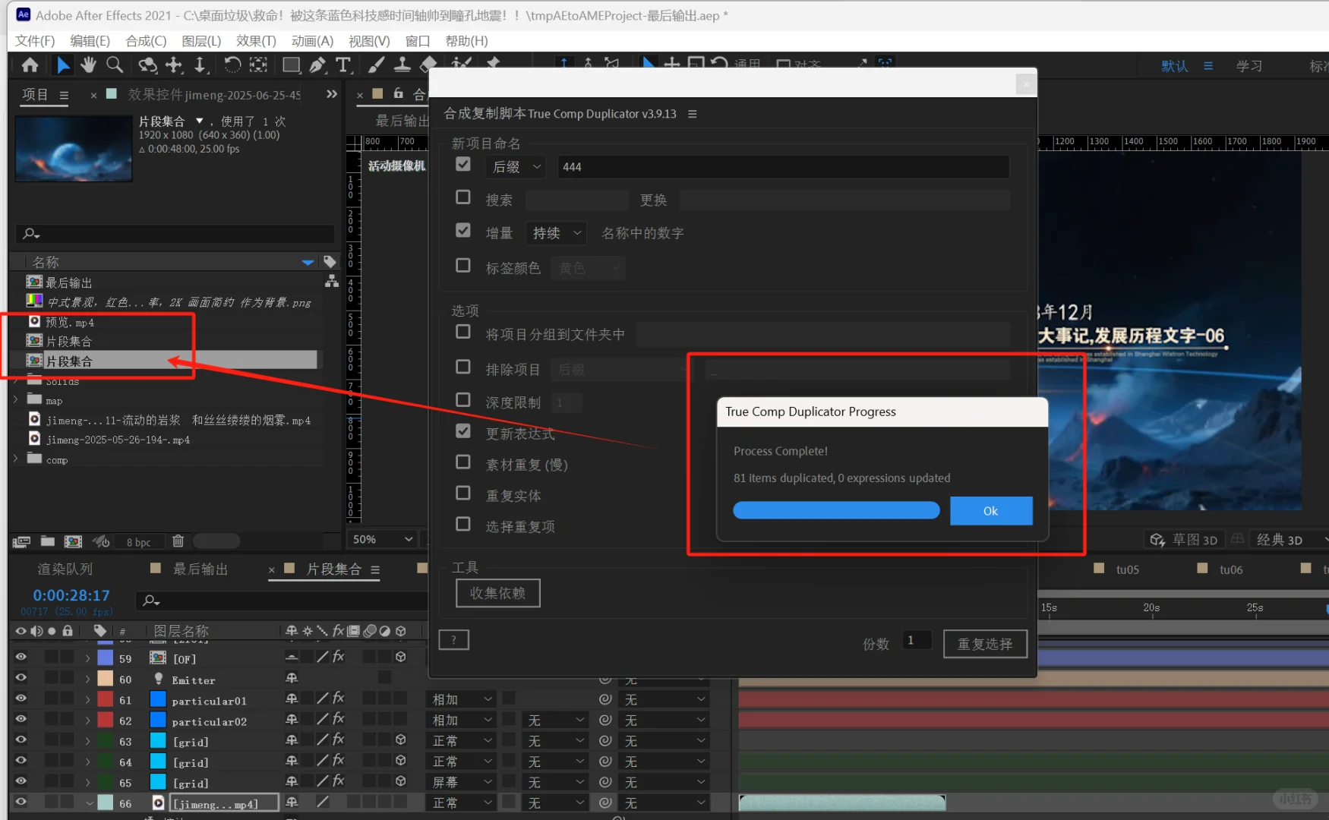Click the question mark help button
This screenshot has width=1329, height=820.
[x=453, y=640]
